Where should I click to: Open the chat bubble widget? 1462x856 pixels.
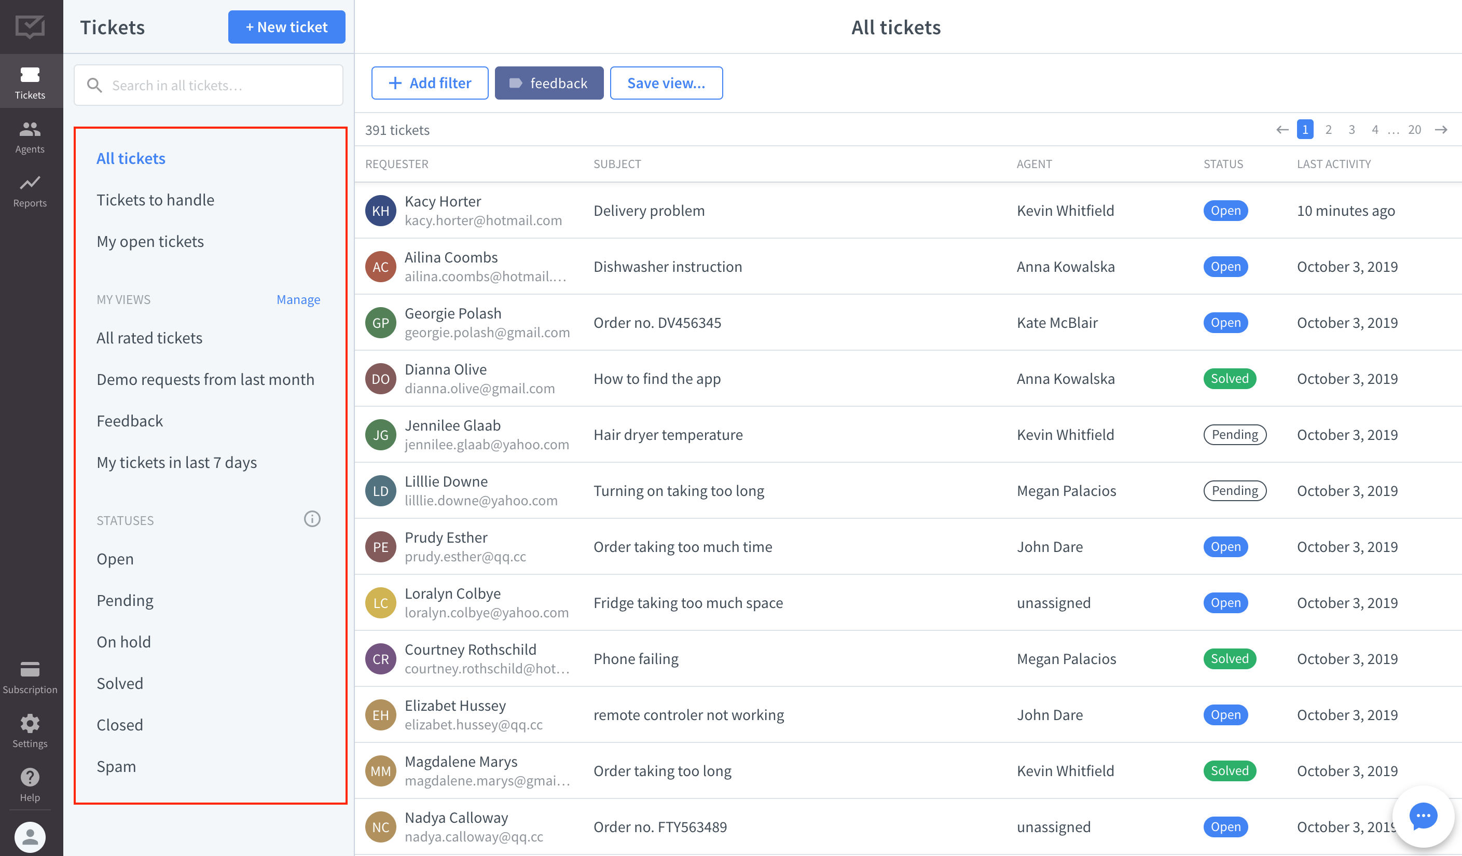(x=1423, y=817)
